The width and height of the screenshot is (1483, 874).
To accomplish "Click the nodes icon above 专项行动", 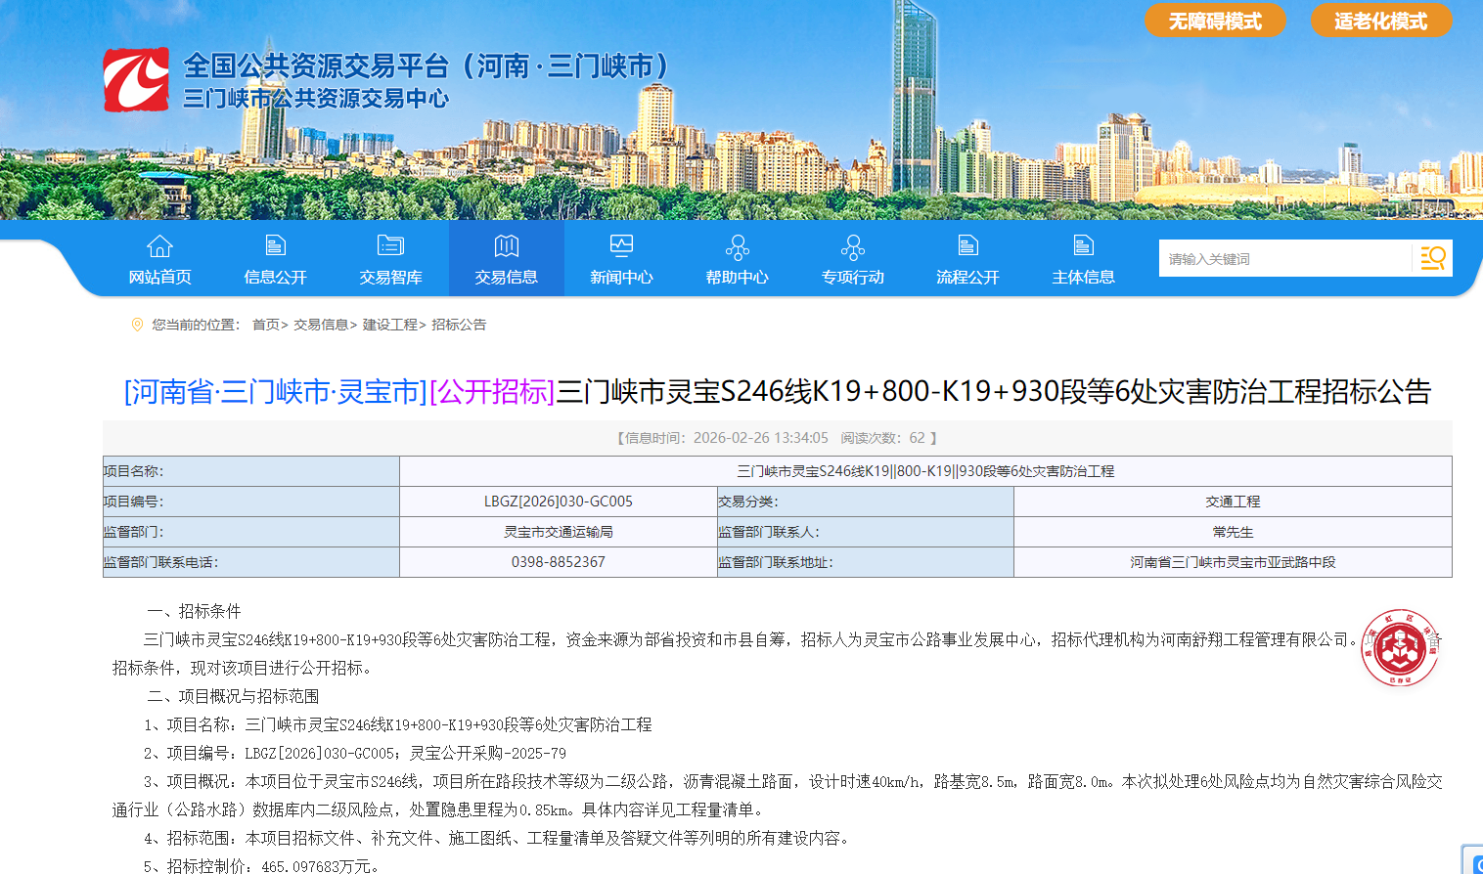I will pos(852,246).
